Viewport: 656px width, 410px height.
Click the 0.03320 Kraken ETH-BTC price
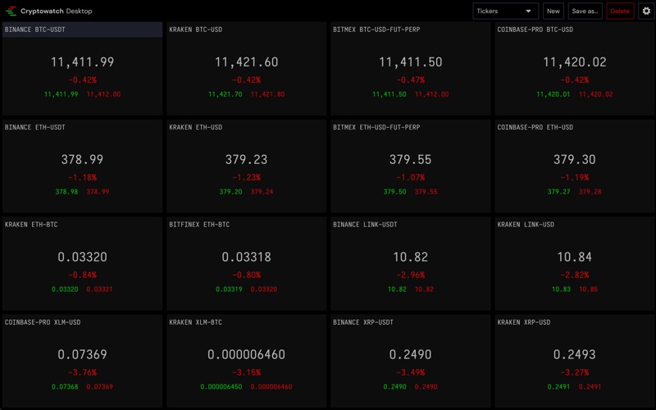tap(83, 257)
